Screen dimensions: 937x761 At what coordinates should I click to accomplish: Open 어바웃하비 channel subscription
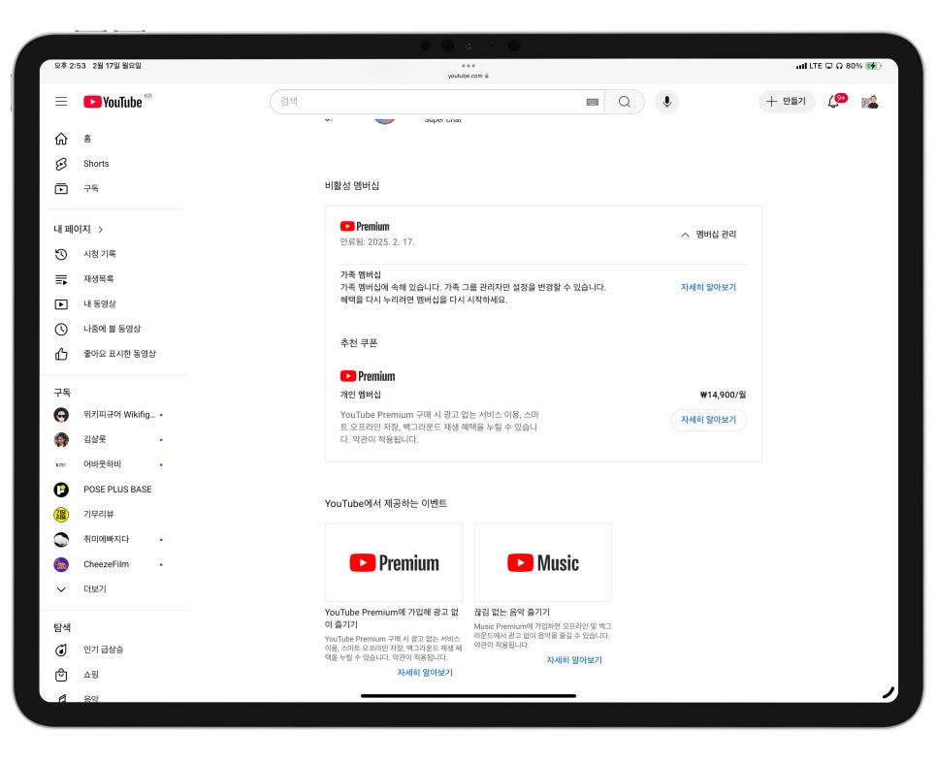tap(102, 464)
